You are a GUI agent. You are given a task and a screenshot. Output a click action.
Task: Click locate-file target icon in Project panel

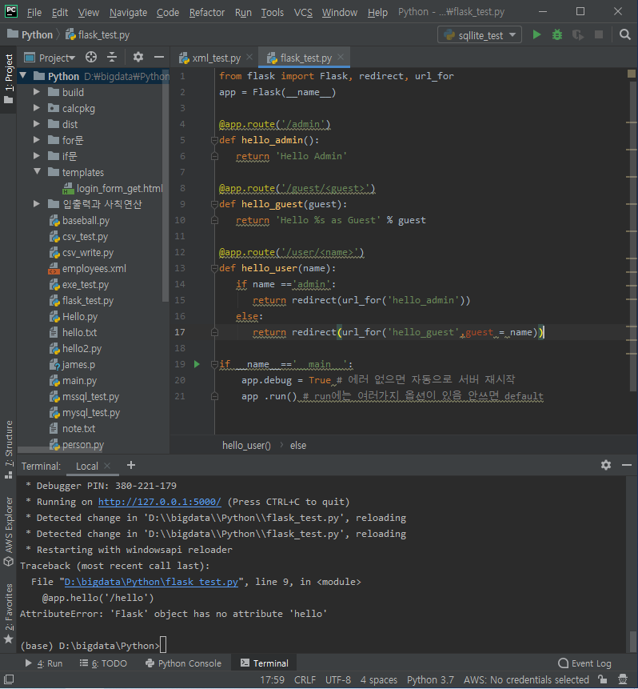tap(91, 57)
